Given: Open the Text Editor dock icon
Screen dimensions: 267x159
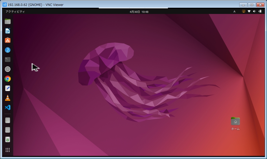Looking at the screenshot, I should [x=8, y=88].
